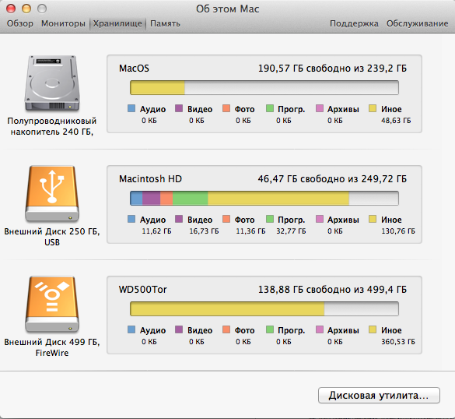Click the SSD internal drive icon
455x419 pixels.
coord(52,83)
